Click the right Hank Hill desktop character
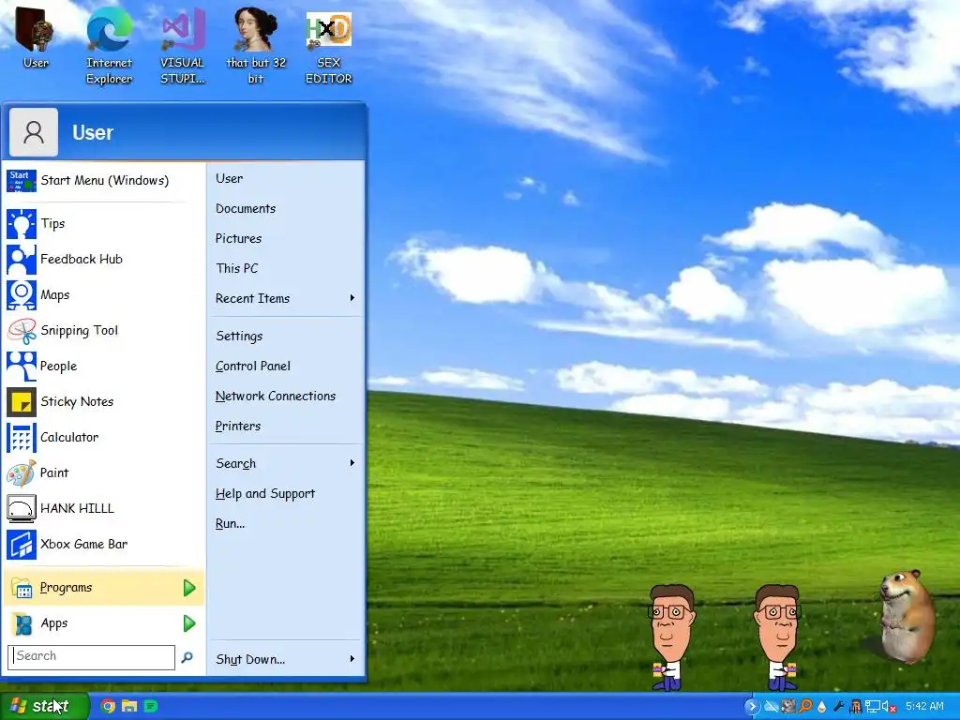960x720 pixels. (777, 637)
